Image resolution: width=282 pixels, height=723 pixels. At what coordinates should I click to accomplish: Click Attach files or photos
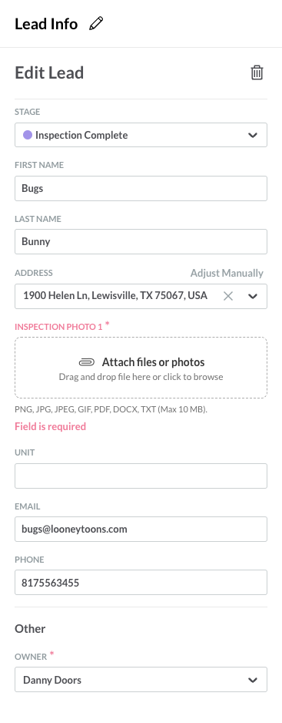(153, 362)
